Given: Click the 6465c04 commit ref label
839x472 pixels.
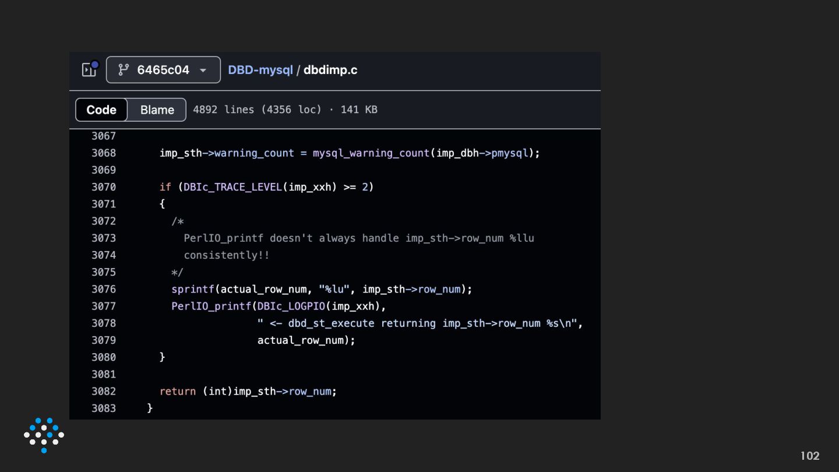Looking at the screenshot, I should (163, 70).
